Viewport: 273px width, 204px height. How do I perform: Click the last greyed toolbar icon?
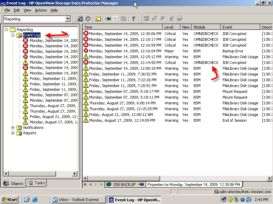click(180, 19)
